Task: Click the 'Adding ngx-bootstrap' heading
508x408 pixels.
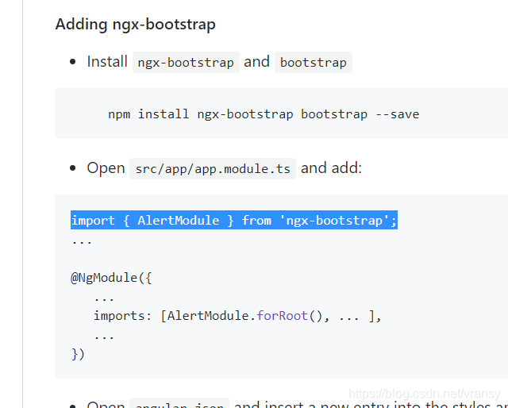Action: click(x=136, y=25)
